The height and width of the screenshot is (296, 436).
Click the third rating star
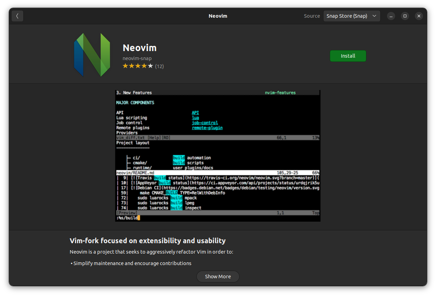138,66
